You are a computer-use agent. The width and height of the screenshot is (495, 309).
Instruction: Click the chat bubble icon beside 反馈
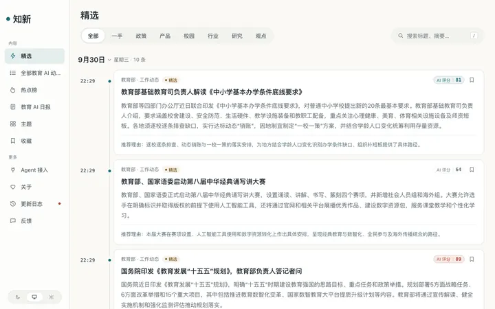(x=13, y=221)
